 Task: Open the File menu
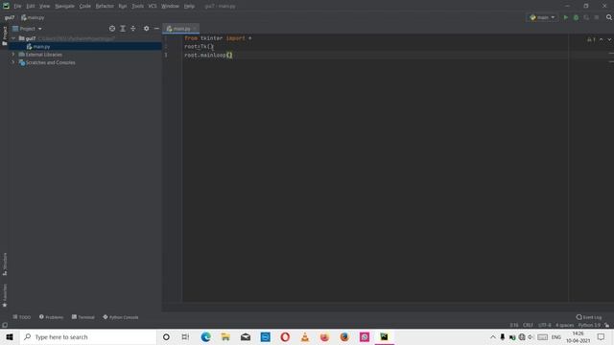(17, 7)
